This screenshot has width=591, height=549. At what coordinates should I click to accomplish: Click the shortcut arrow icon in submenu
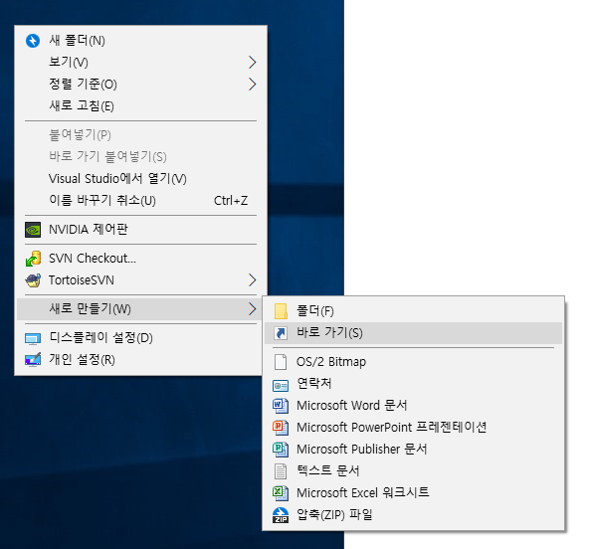tap(281, 333)
